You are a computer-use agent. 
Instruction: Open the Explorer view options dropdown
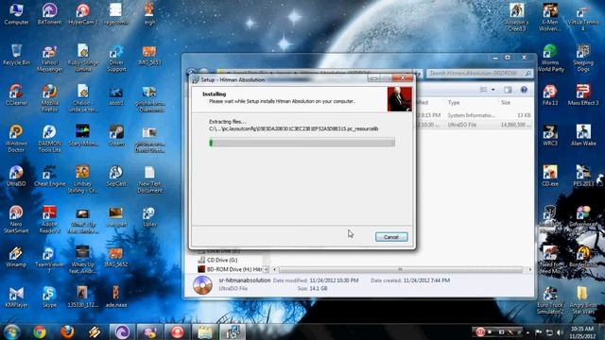493,90
